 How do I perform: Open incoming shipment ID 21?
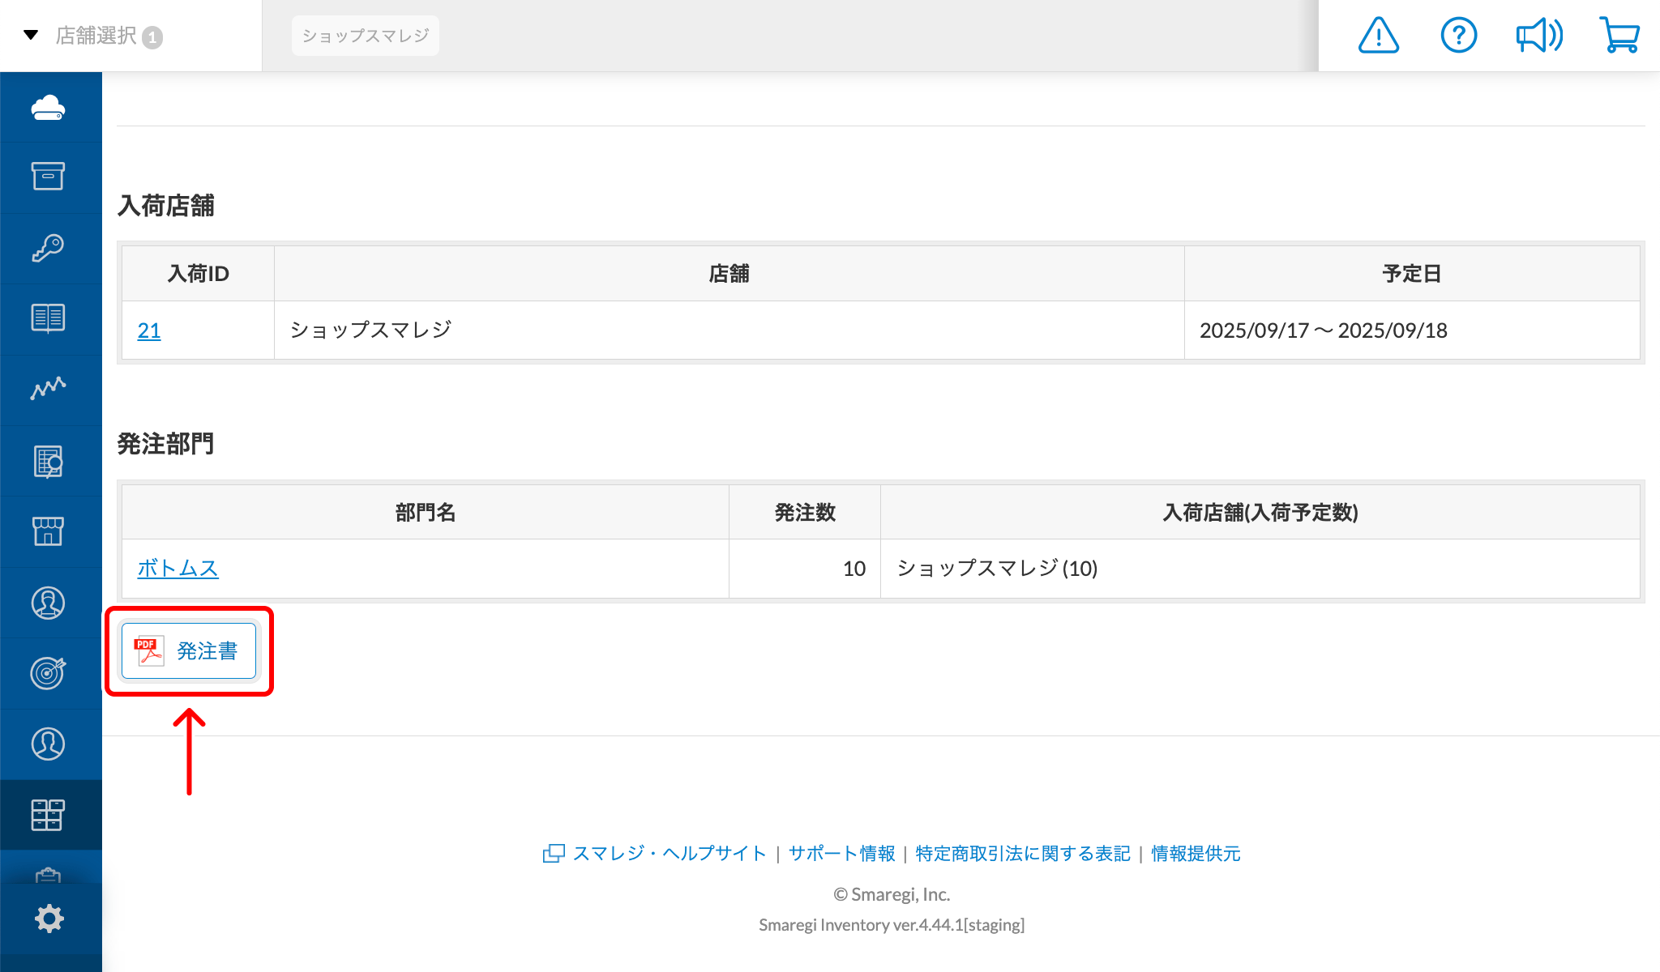click(148, 330)
